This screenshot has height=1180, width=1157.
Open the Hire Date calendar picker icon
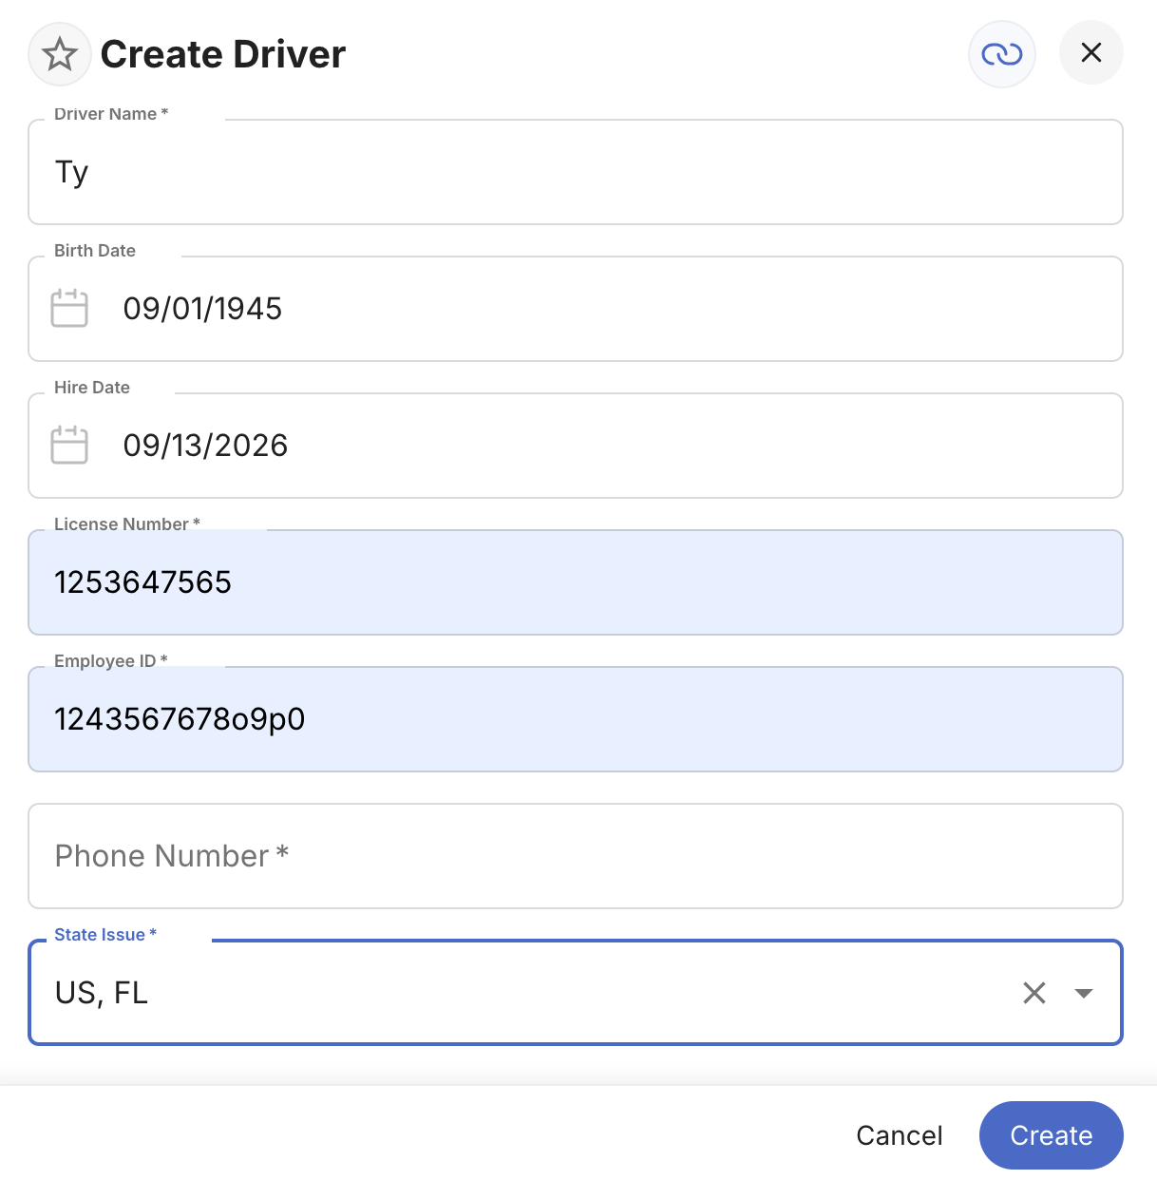tap(69, 446)
